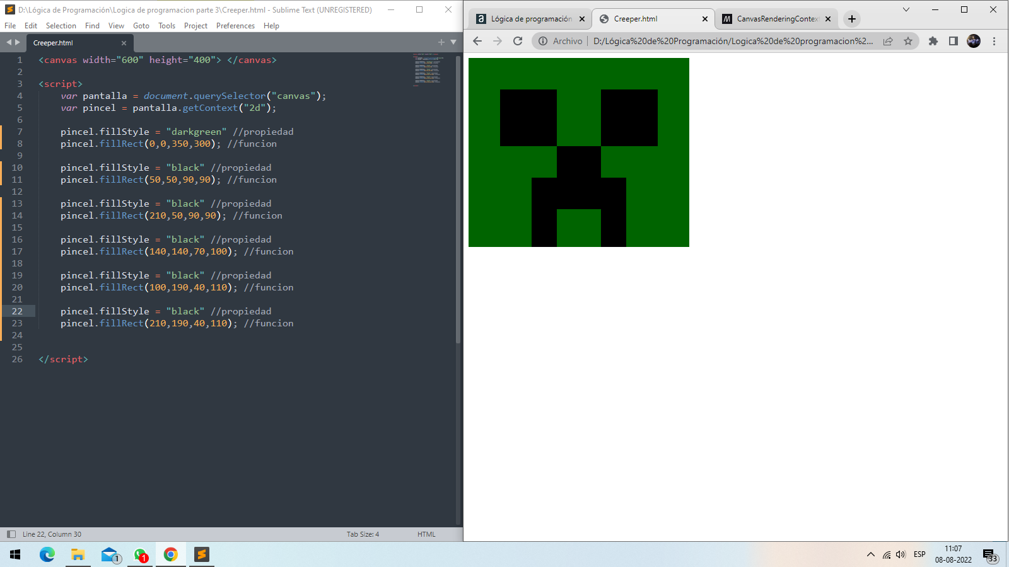Close the Creeper.html editor tab
Image resolution: width=1009 pixels, height=567 pixels.
click(124, 43)
